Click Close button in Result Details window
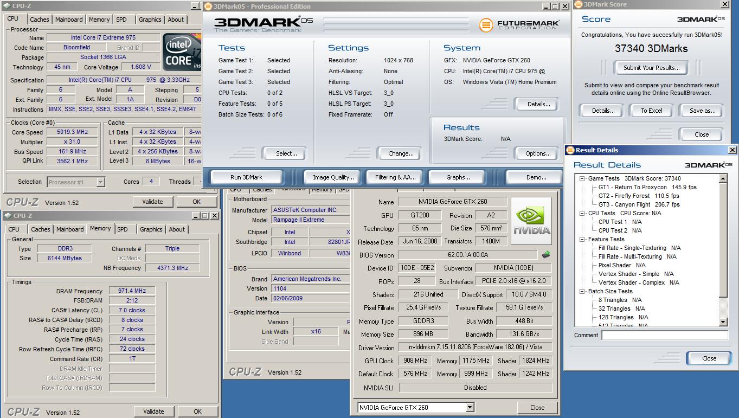 point(709,358)
